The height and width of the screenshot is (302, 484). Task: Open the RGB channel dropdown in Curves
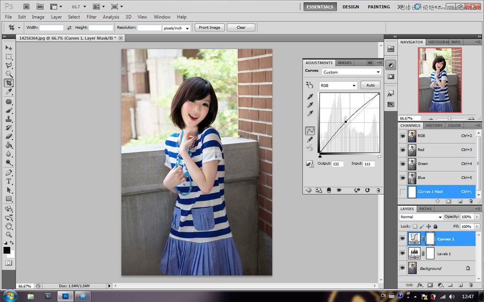(x=338, y=86)
